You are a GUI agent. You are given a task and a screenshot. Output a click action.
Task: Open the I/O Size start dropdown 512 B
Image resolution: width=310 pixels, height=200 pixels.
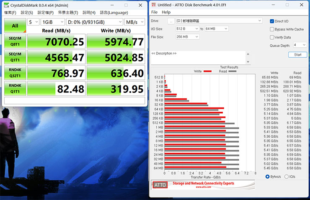tap(187, 29)
